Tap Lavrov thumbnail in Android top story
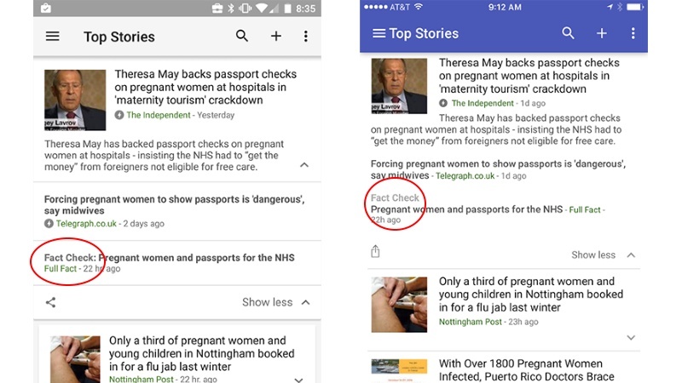 coord(75,100)
